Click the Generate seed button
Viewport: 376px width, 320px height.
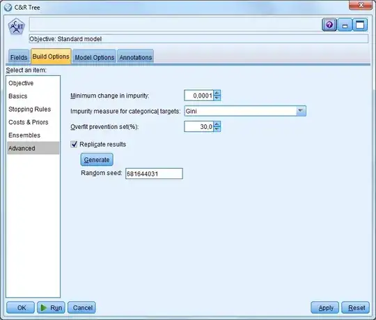(97, 160)
